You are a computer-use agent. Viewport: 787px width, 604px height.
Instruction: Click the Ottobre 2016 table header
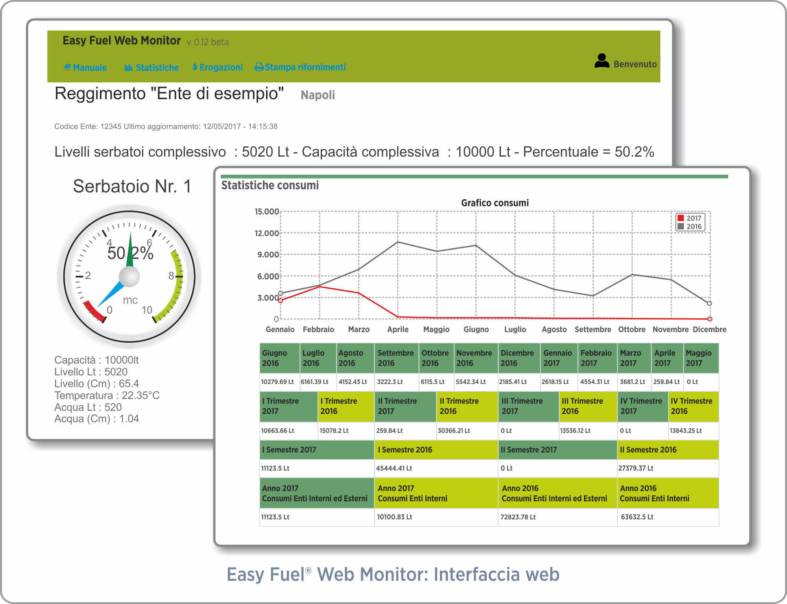(436, 358)
